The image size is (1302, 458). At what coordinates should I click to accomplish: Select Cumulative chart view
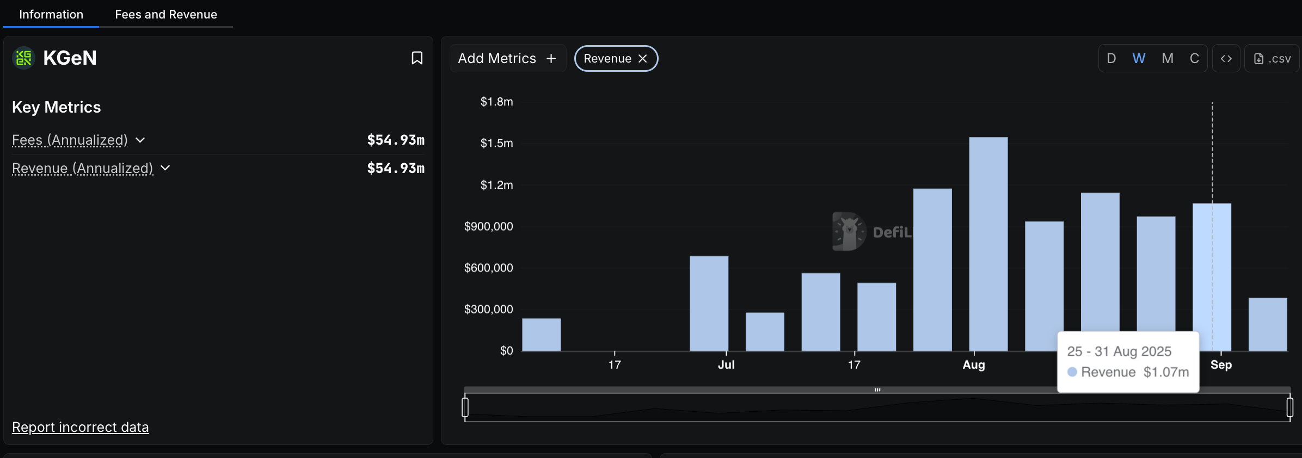(x=1194, y=58)
